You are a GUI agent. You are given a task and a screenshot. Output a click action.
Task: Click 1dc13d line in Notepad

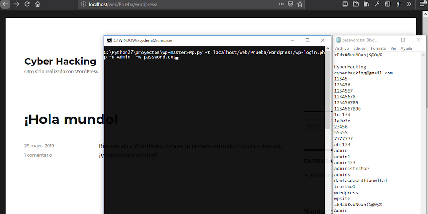342,115
